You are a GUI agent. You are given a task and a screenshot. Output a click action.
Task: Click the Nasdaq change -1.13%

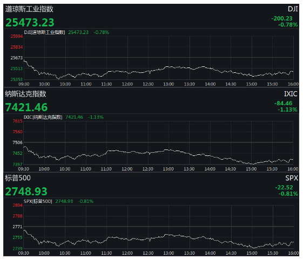coord(287,110)
